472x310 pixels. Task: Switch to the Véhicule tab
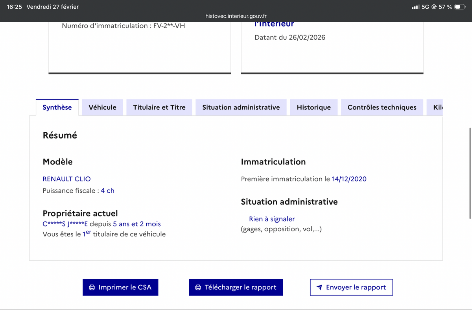point(102,107)
